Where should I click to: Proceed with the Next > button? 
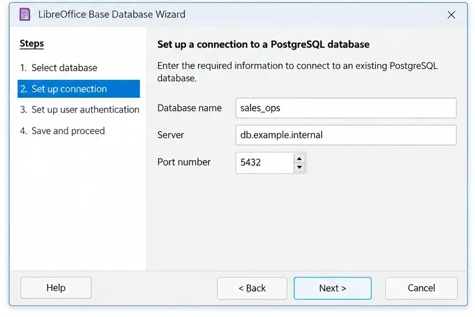pyautogui.click(x=333, y=288)
